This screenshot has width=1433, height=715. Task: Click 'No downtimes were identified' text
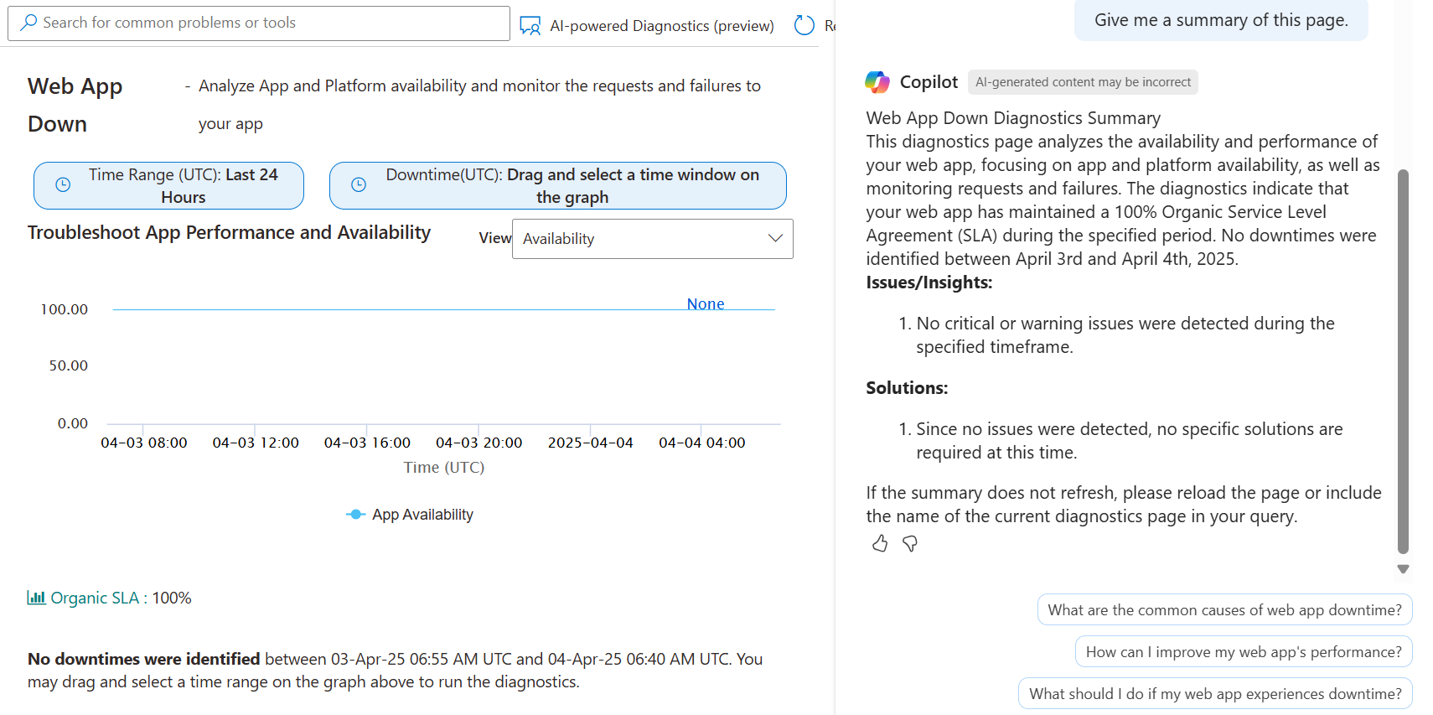click(x=144, y=659)
